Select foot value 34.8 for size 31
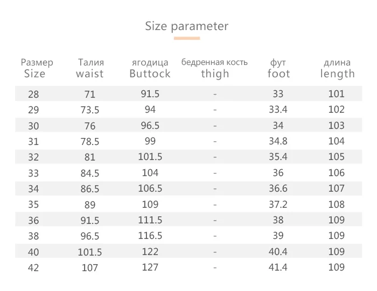This screenshot has height=291, width=377. pos(278,141)
